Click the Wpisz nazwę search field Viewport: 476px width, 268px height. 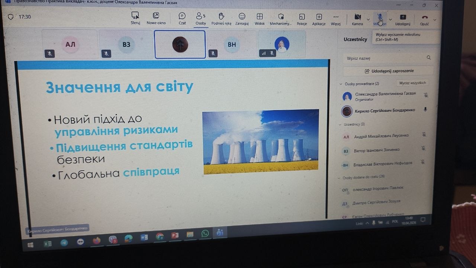click(x=385, y=58)
